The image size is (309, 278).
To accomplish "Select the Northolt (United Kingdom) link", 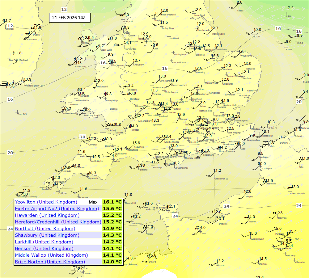I will [45, 229].
